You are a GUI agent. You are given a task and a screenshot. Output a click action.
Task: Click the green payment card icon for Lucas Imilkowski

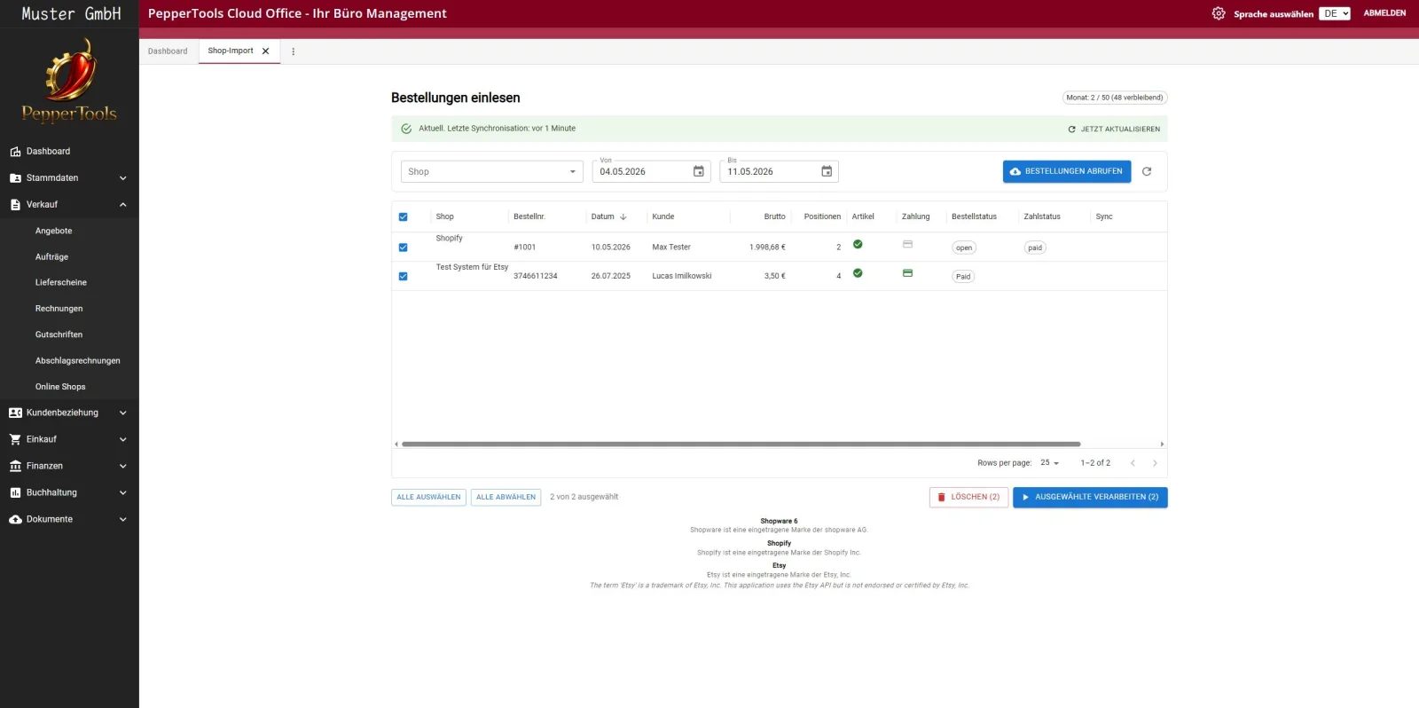point(907,273)
